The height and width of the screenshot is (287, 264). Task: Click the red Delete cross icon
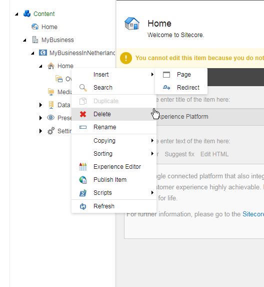[83, 114]
